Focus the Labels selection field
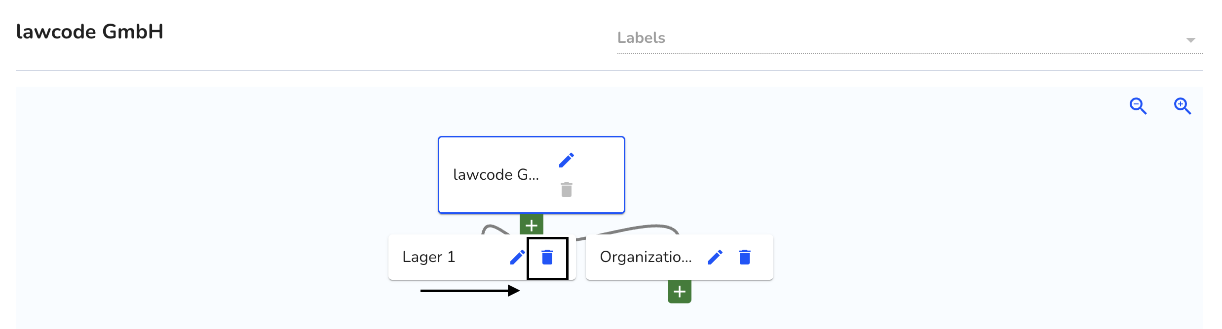Image resolution: width=1222 pixels, height=329 pixels. [x=910, y=38]
